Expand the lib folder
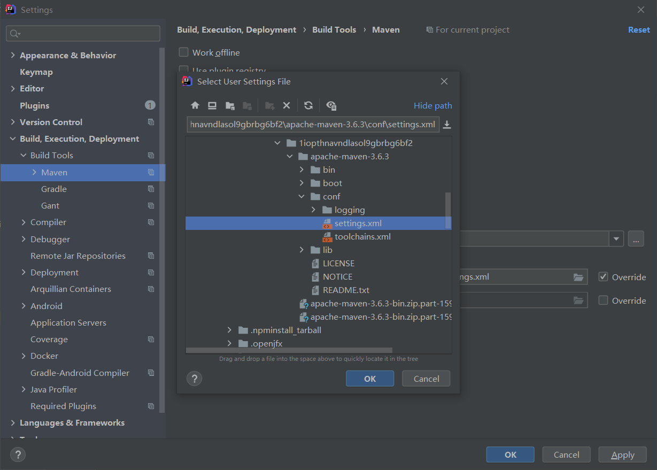The image size is (657, 470). click(x=302, y=250)
